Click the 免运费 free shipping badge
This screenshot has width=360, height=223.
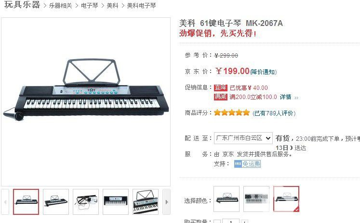[x=247, y=164]
